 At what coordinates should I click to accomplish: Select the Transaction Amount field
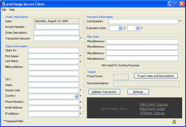point(56,38)
